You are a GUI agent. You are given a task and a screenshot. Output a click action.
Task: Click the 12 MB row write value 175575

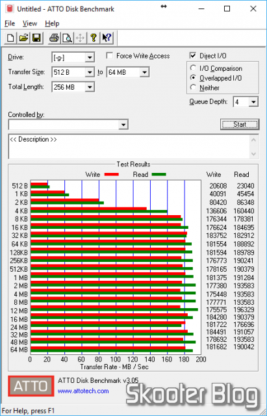point(216,309)
